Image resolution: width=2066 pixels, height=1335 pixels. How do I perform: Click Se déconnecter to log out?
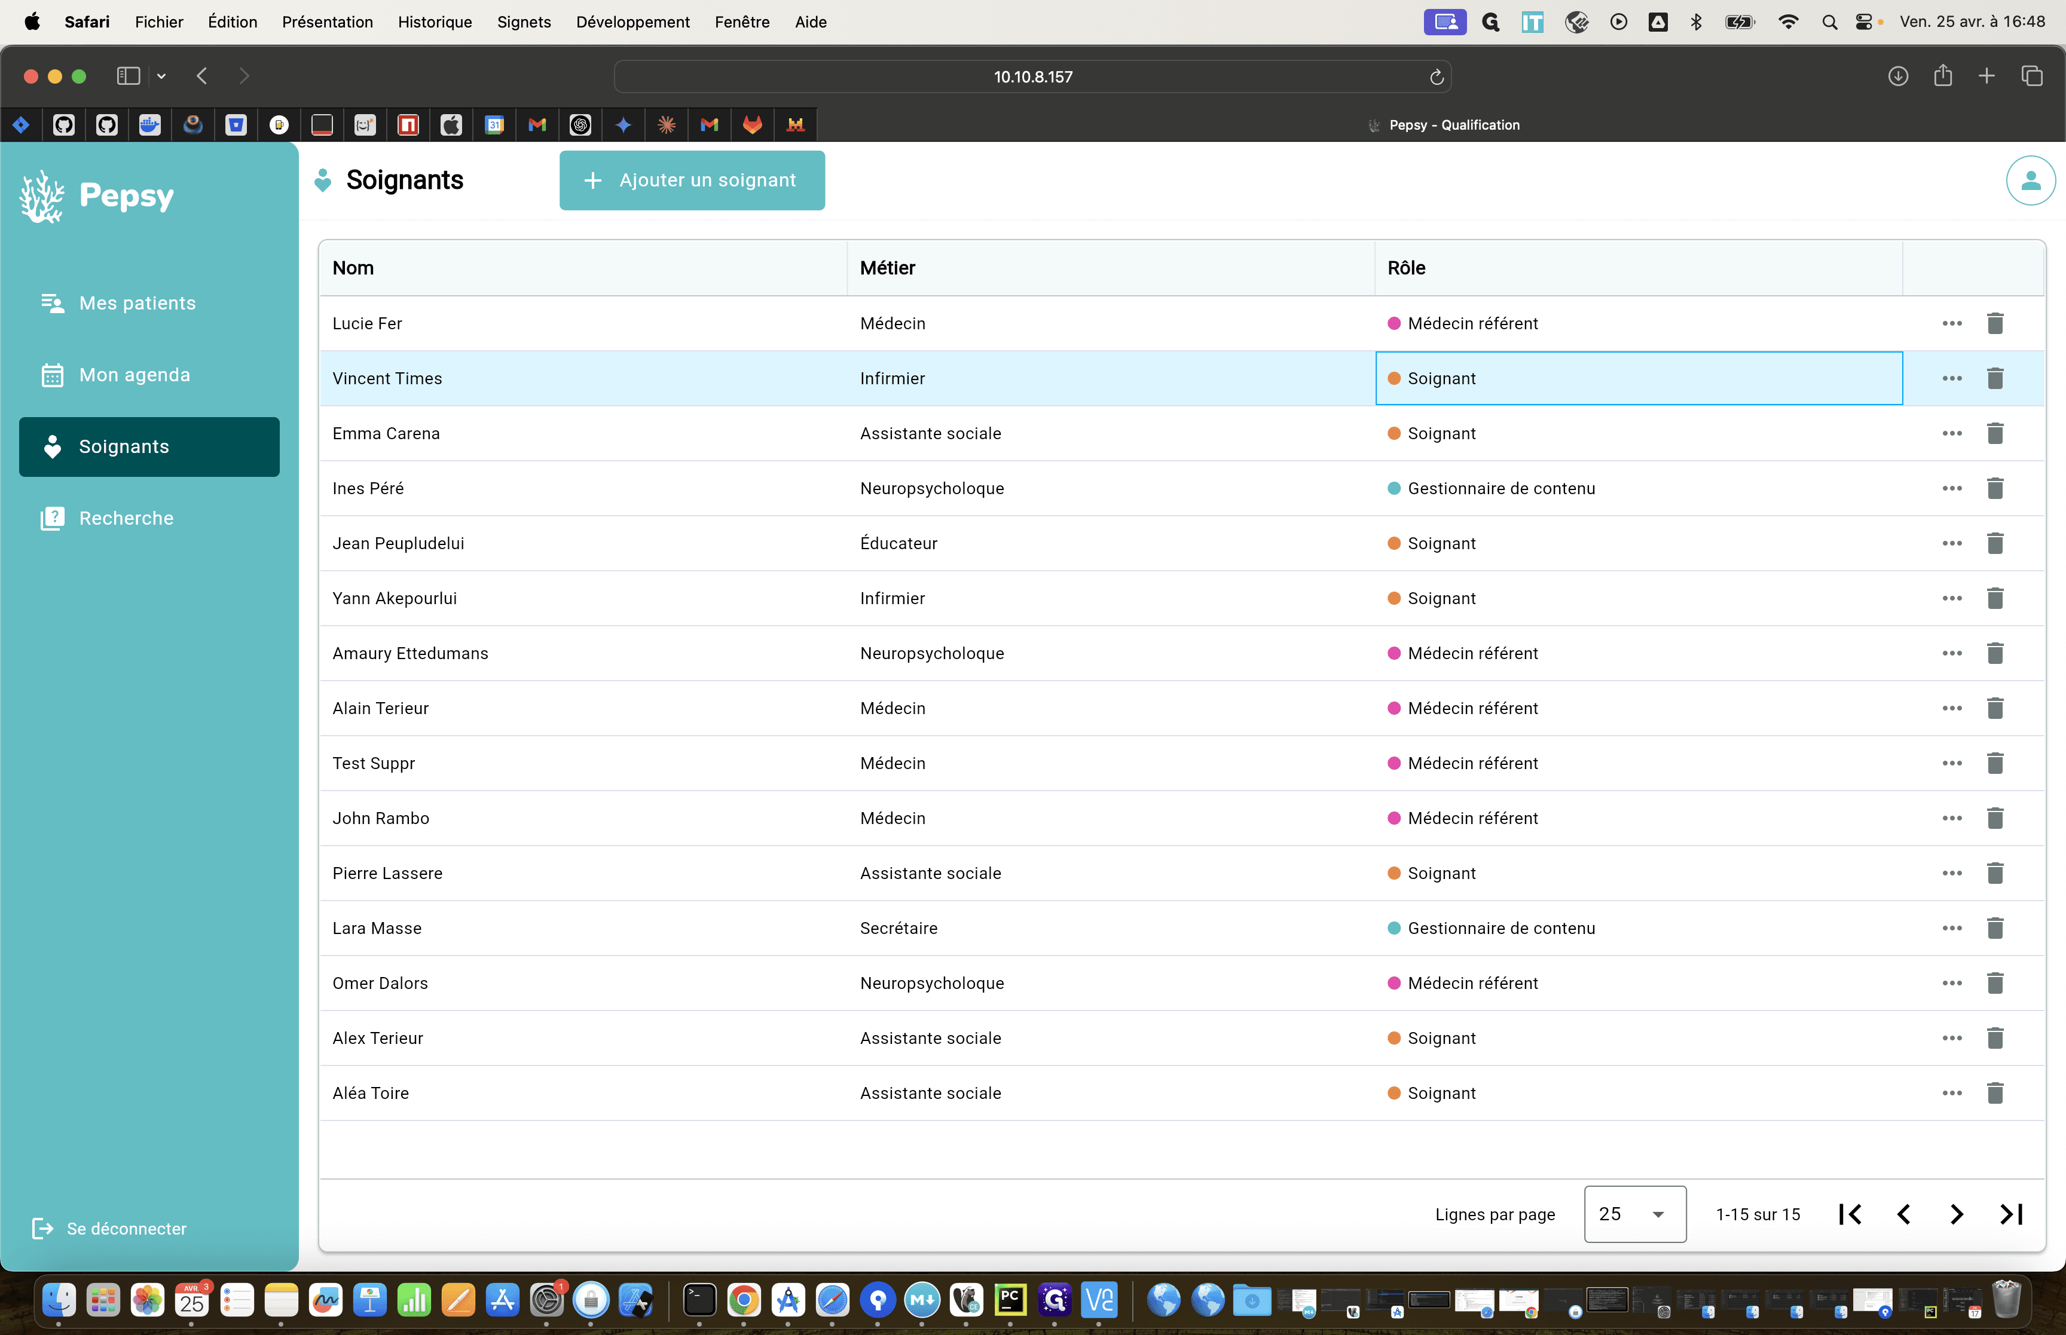(109, 1229)
